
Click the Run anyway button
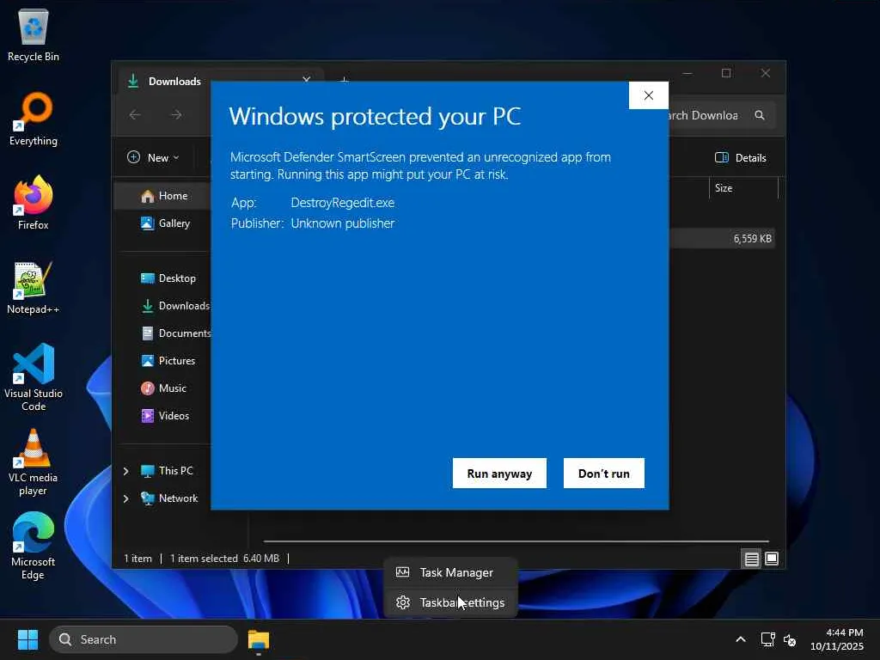pyautogui.click(x=499, y=474)
